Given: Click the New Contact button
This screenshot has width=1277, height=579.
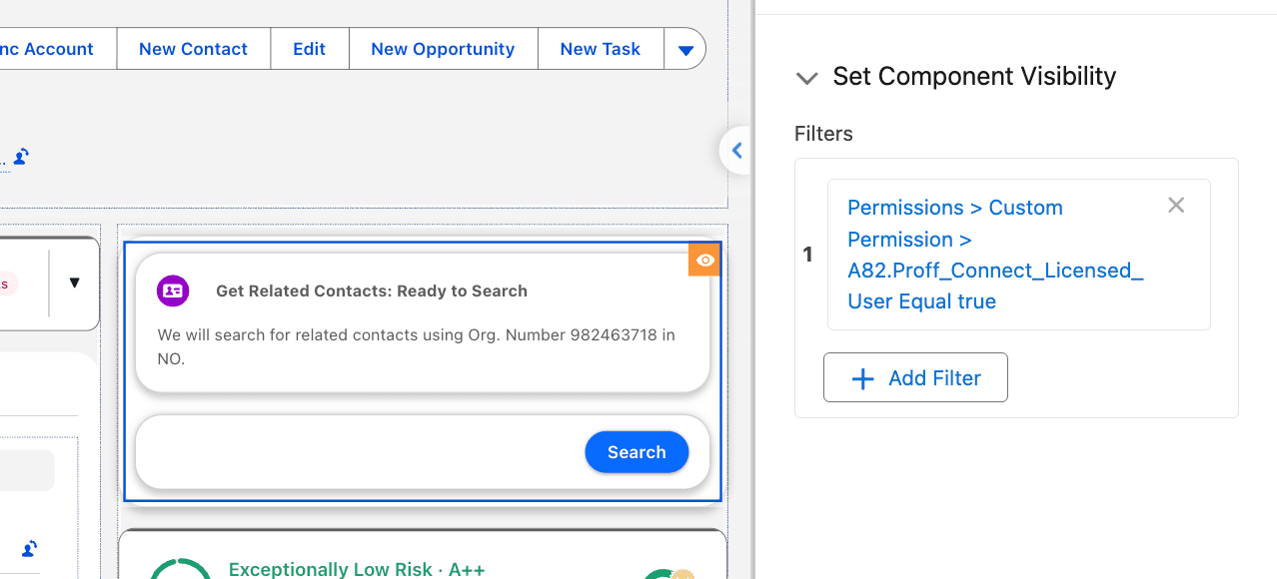Looking at the screenshot, I should tap(193, 49).
